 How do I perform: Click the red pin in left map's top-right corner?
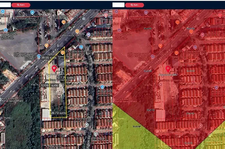click(x=106, y=15)
